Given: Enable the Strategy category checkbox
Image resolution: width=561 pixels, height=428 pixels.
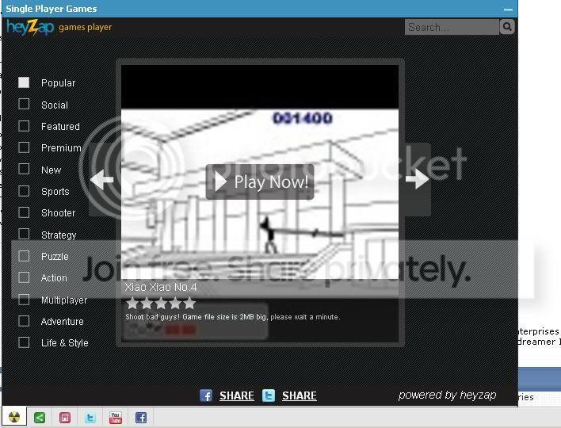Looking at the screenshot, I should tap(24, 234).
